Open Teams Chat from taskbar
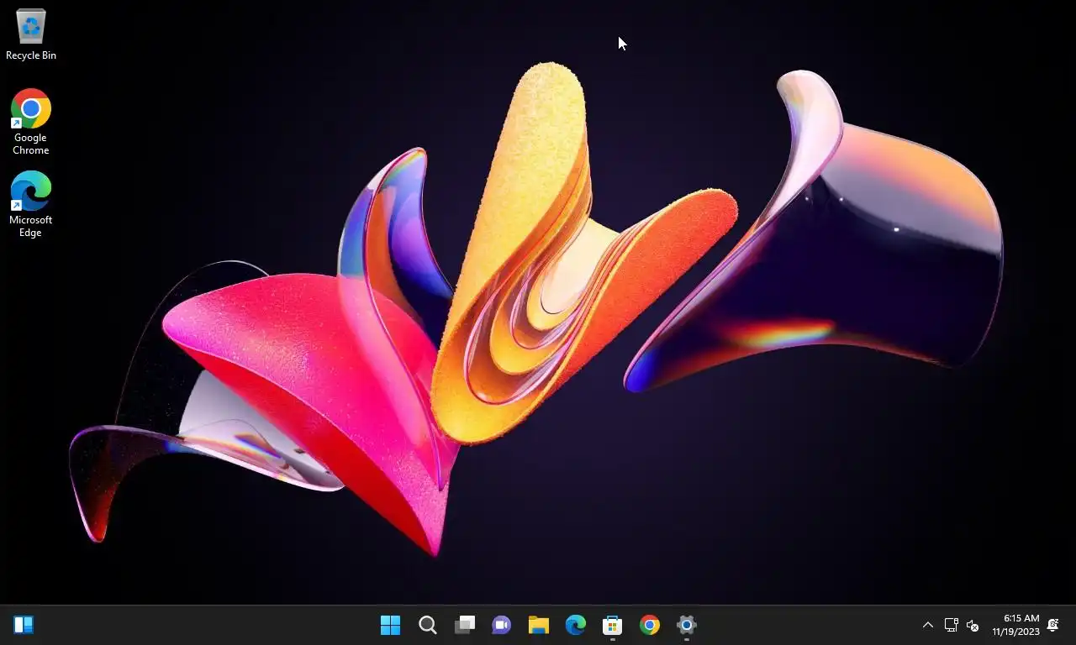The image size is (1076, 645). pos(502,625)
